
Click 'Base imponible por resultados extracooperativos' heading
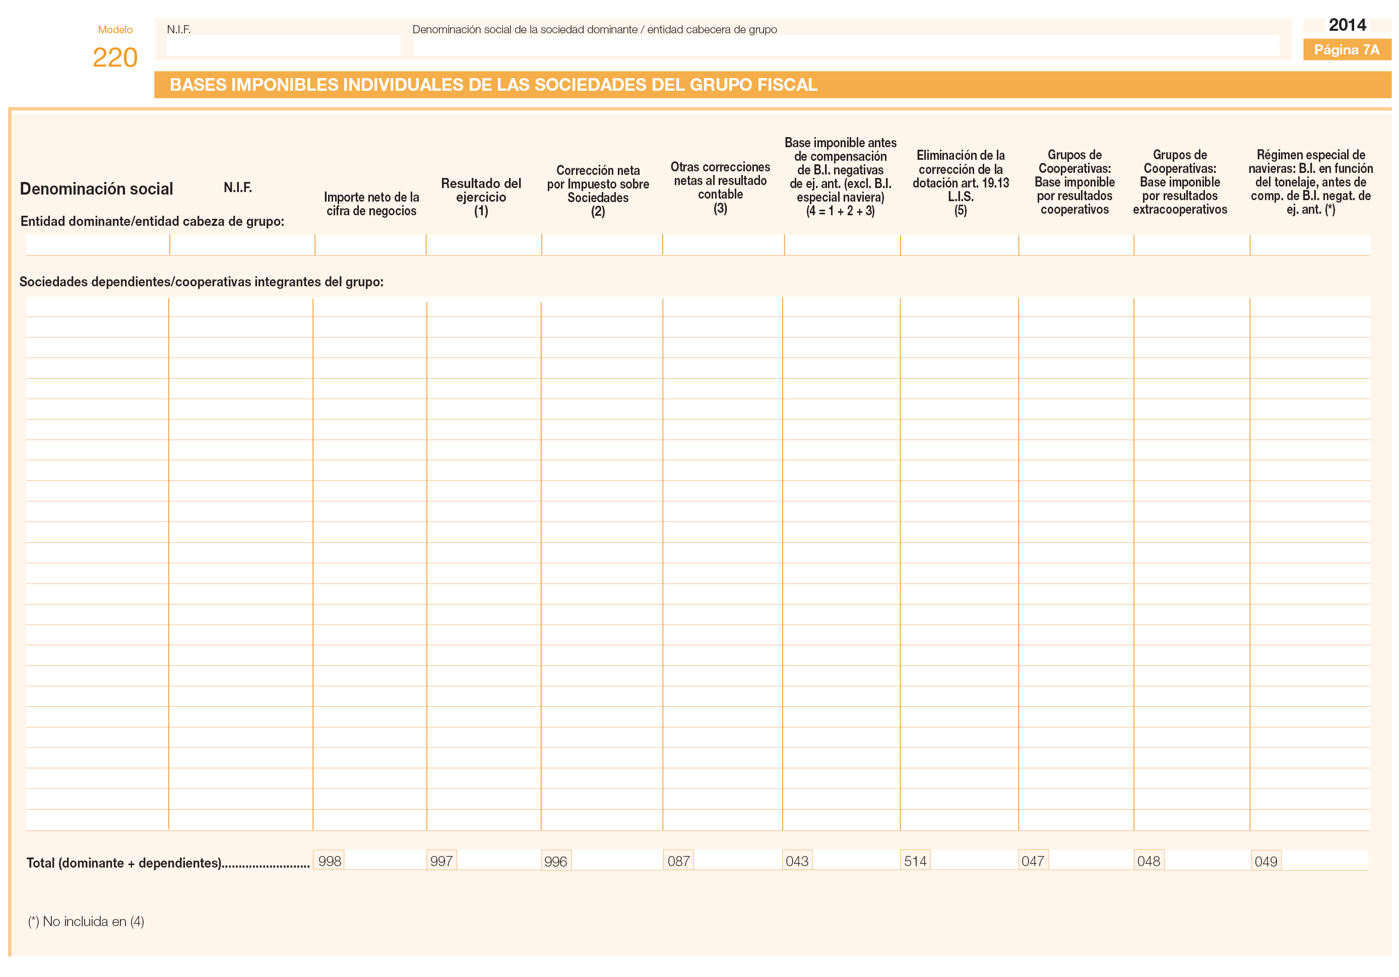click(1180, 181)
